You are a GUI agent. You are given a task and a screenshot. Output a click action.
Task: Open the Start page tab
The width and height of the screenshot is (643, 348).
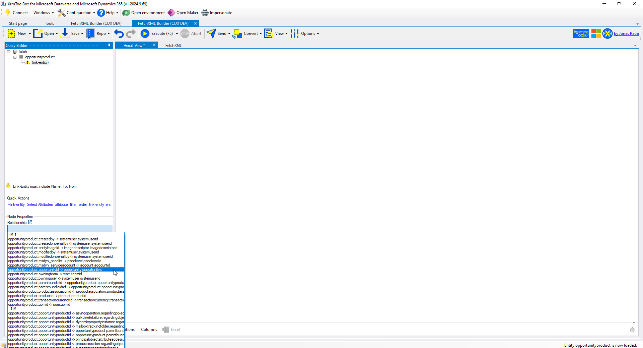[x=18, y=23]
